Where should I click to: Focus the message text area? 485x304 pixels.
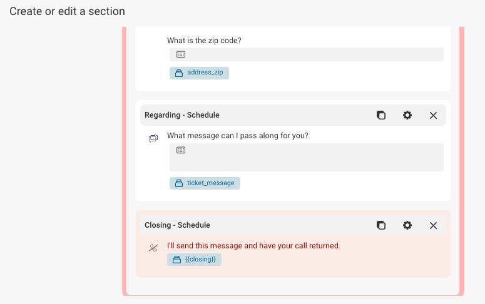click(307, 157)
